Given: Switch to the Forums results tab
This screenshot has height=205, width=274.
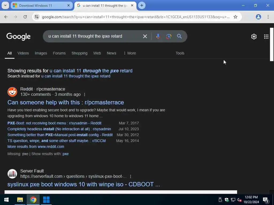Looking at the screenshot, I should click(59, 53).
